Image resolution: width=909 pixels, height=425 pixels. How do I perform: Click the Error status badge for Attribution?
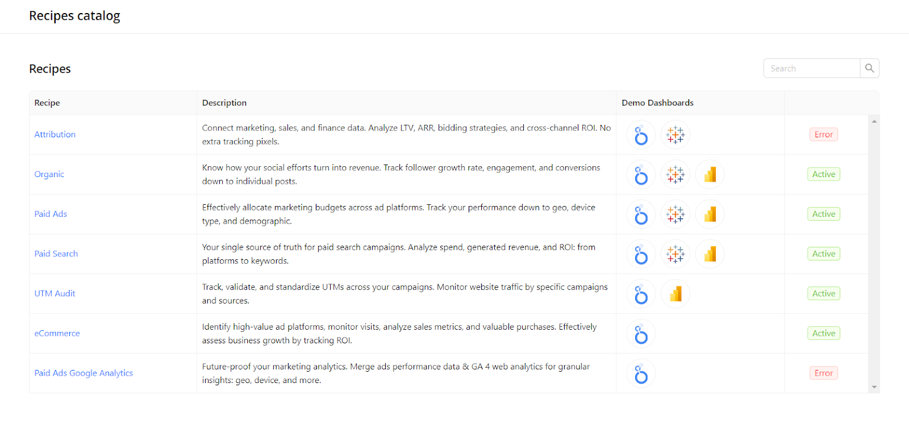tap(823, 134)
